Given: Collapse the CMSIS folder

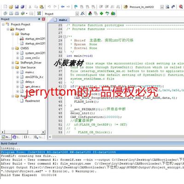Looking at the screenshot, I should coord(13,48).
